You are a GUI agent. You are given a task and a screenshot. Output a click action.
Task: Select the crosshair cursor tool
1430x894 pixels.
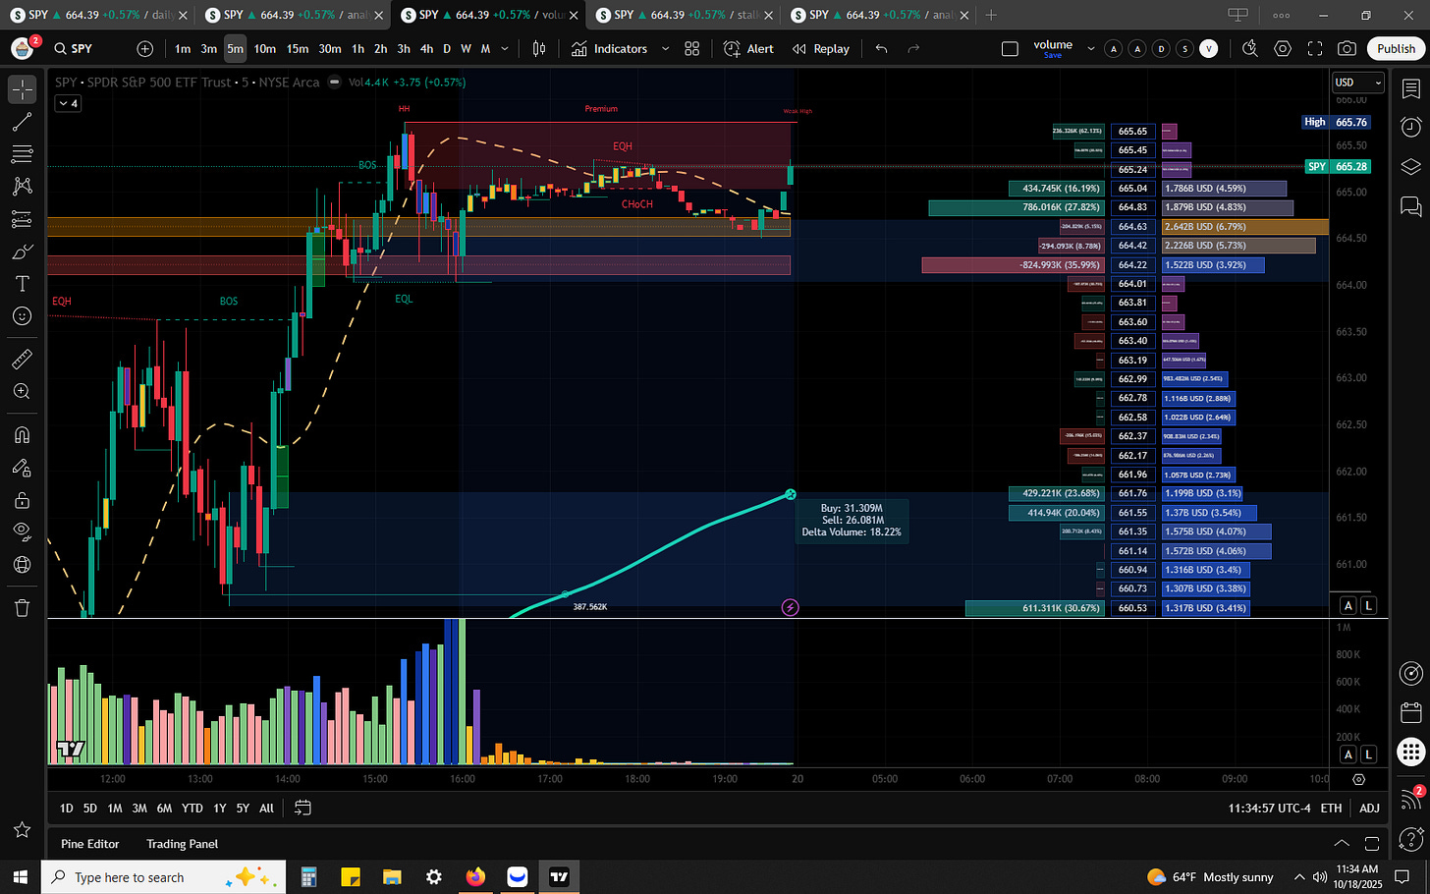click(x=22, y=89)
